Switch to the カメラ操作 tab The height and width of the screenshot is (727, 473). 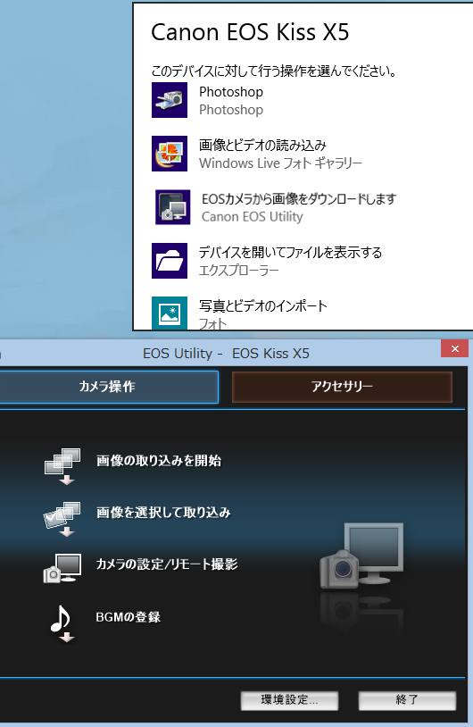(107, 387)
